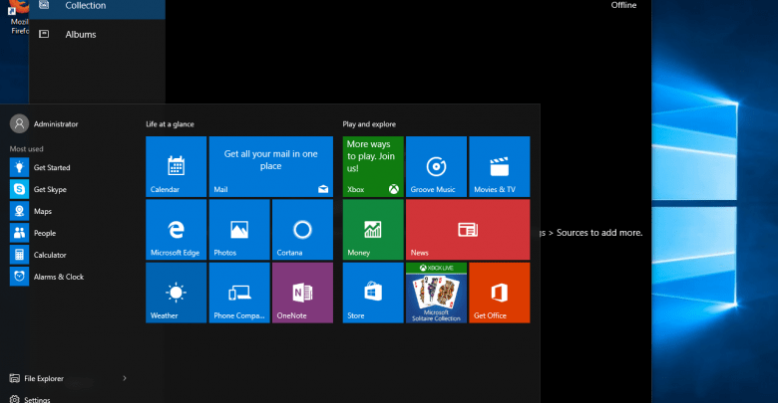778x403 pixels.
Task: Expand File Explorer jump list arrow
Action: pos(125,378)
